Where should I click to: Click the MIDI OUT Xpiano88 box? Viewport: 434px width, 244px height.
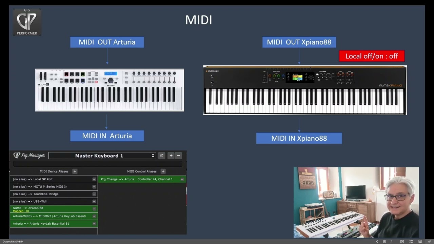(299, 42)
